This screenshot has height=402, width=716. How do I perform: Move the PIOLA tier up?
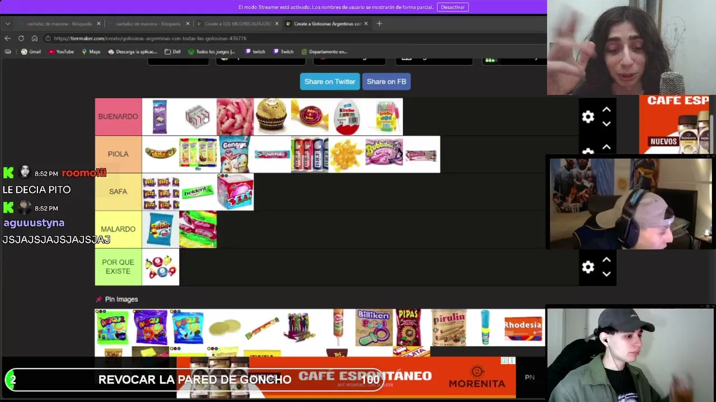coord(606,147)
